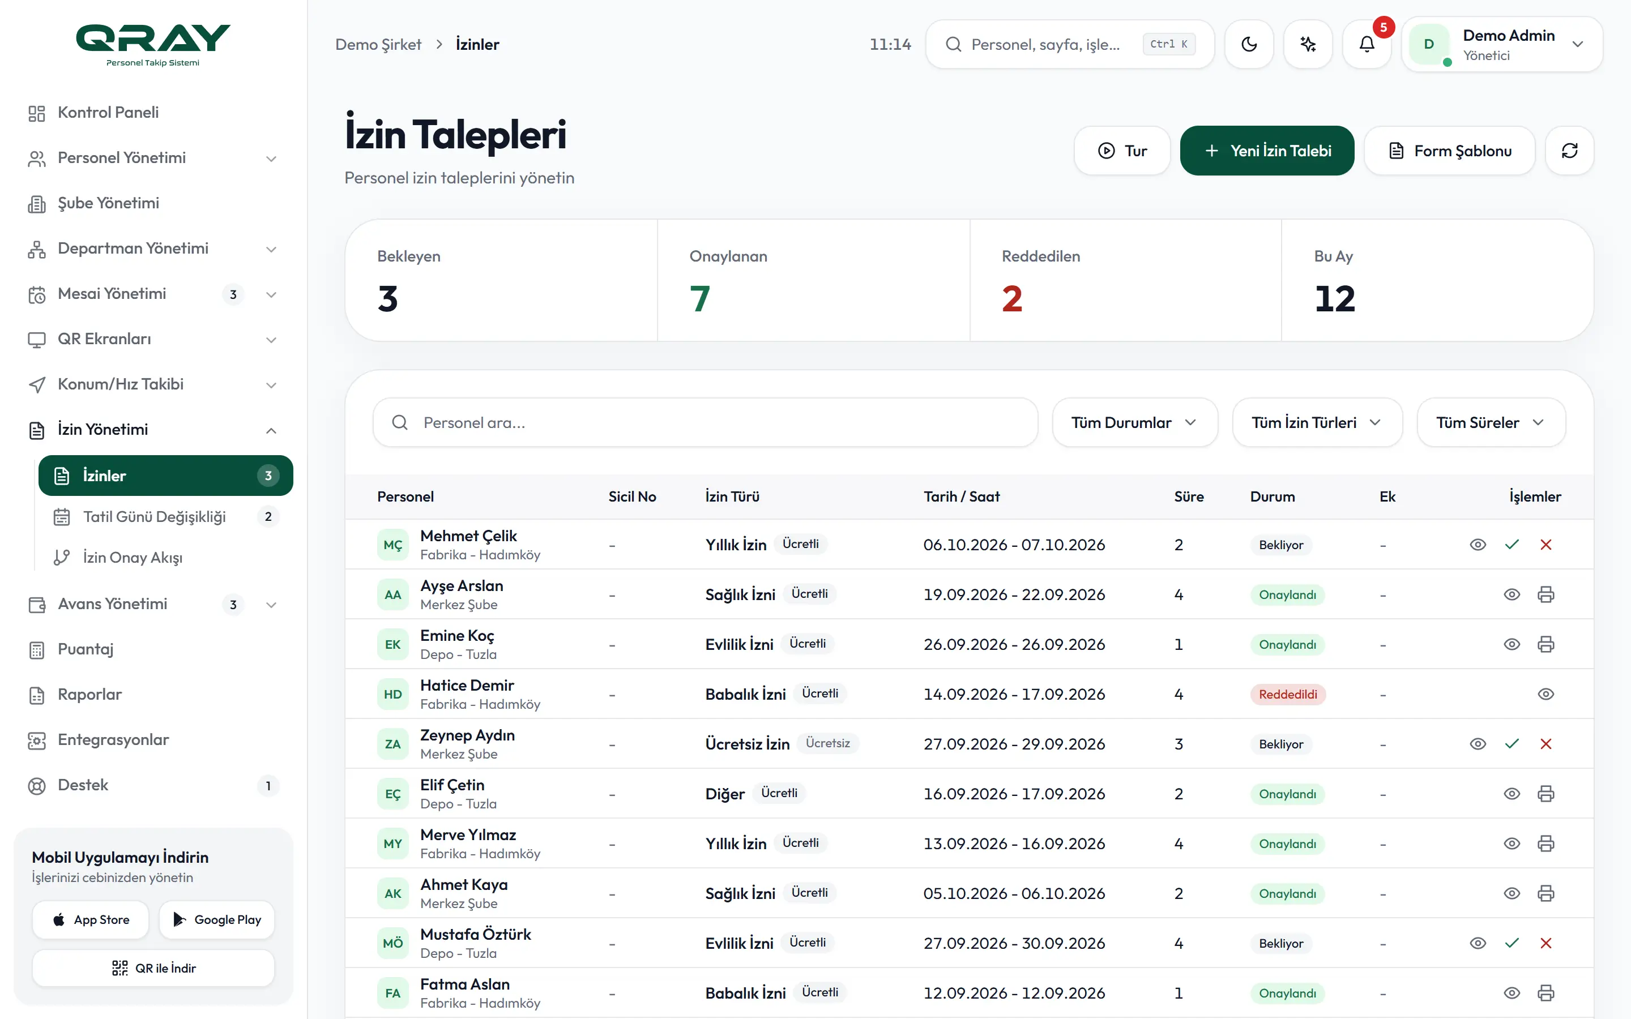The height and width of the screenshot is (1019, 1631).
Task: Open notifications bell with 5 badge
Action: pos(1367,45)
